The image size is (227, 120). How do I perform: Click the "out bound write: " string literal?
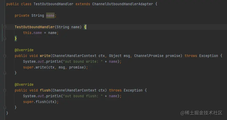tap(83, 61)
